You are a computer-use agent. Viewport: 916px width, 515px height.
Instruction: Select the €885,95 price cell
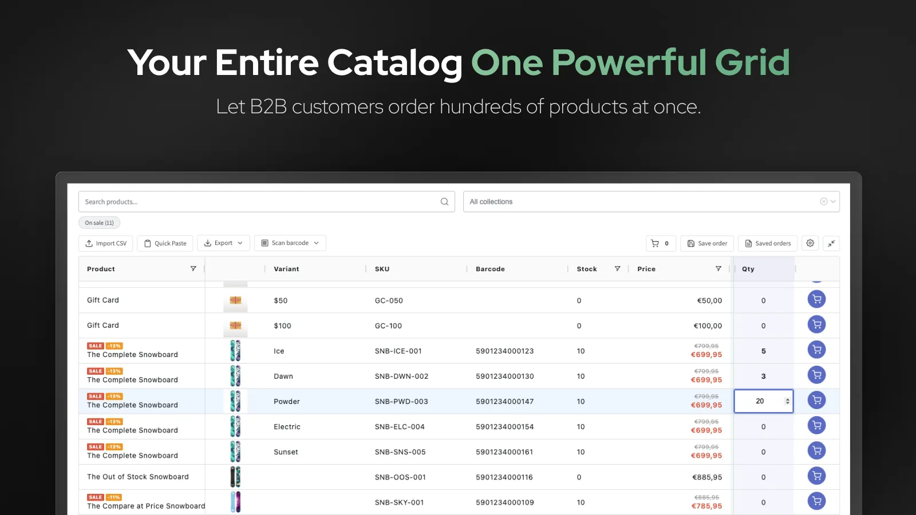coord(707,477)
